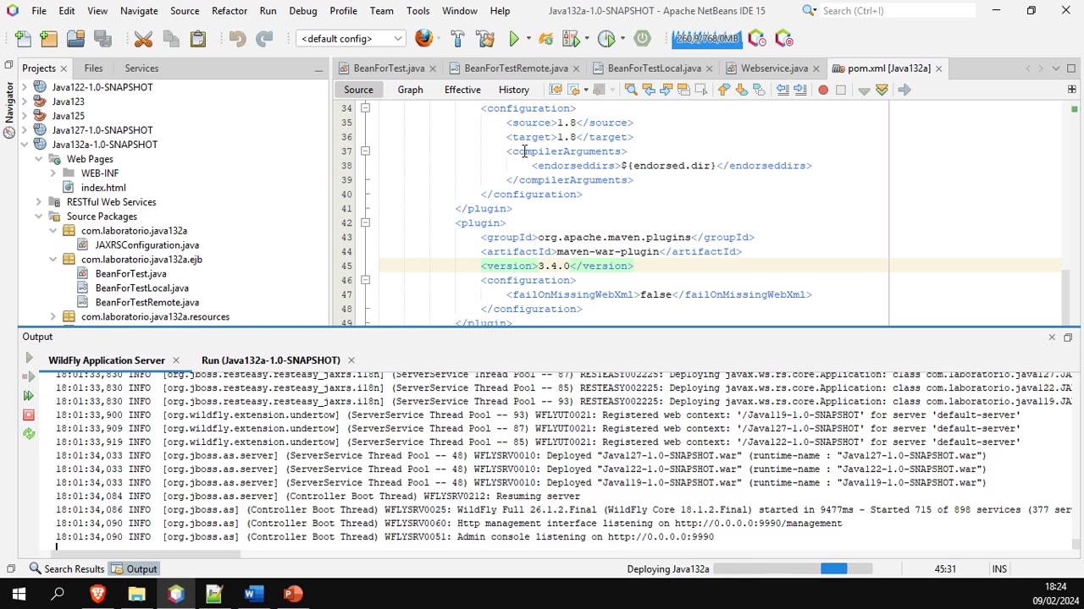Image resolution: width=1084 pixels, height=609 pixels.
Task: Toggle Bookmark icon in editor toolbar
Action: [759, 90]
